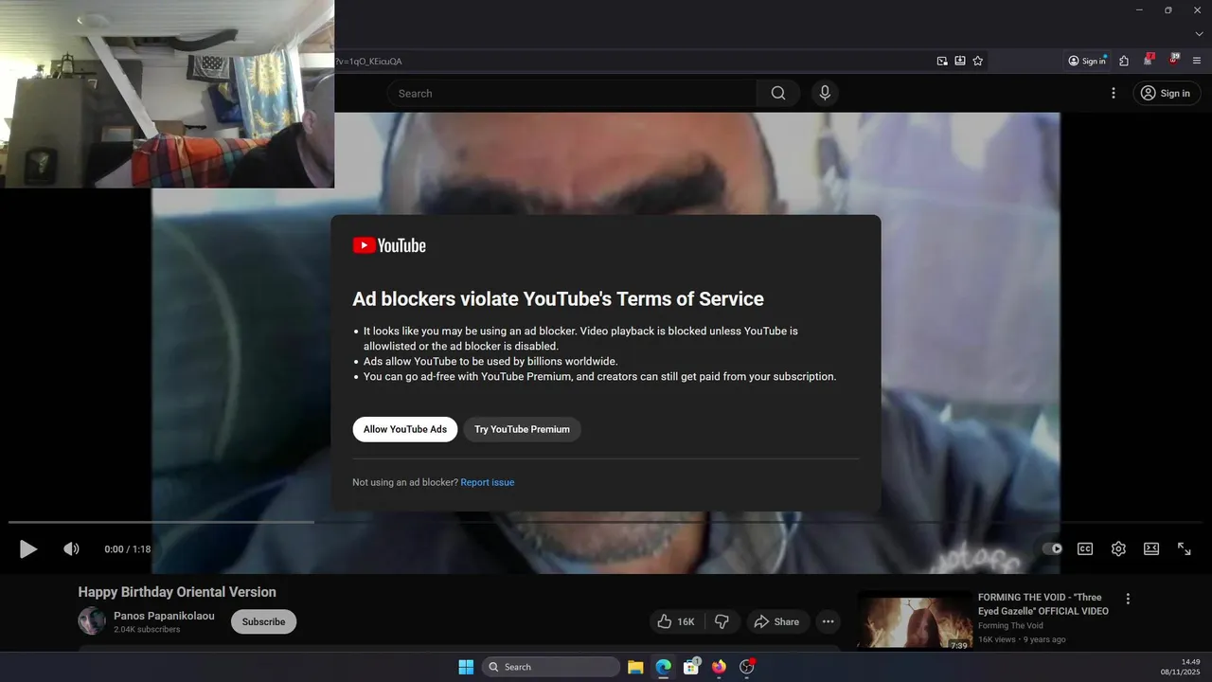1212x682 pixels.
Task: Open options menu for Forming The Void video
Action: (x=1128, y=599)
